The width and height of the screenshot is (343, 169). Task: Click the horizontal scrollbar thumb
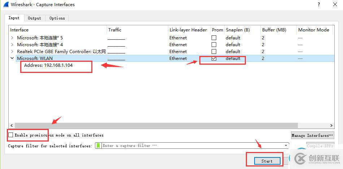156,125
